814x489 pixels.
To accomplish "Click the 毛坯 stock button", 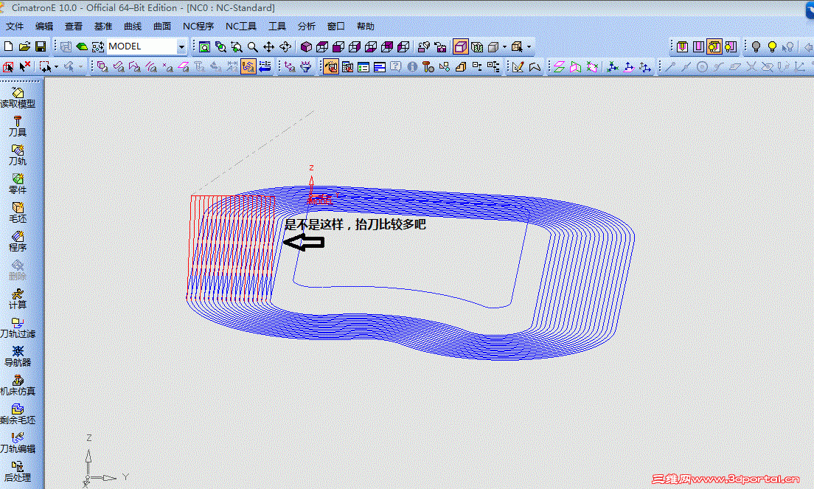I will (18, 213).
